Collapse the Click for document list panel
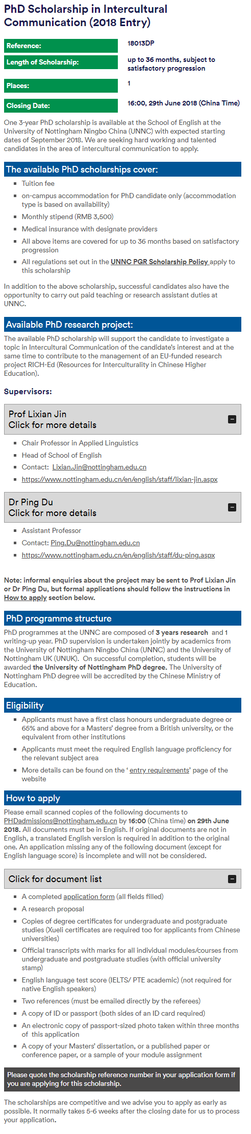Screen dimensions: 251x1134 tap(122, 879)
